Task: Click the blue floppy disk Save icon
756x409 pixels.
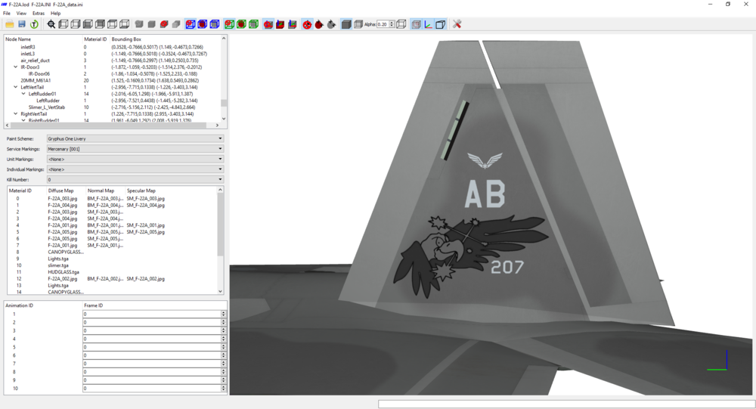Action: click(22, 24)
